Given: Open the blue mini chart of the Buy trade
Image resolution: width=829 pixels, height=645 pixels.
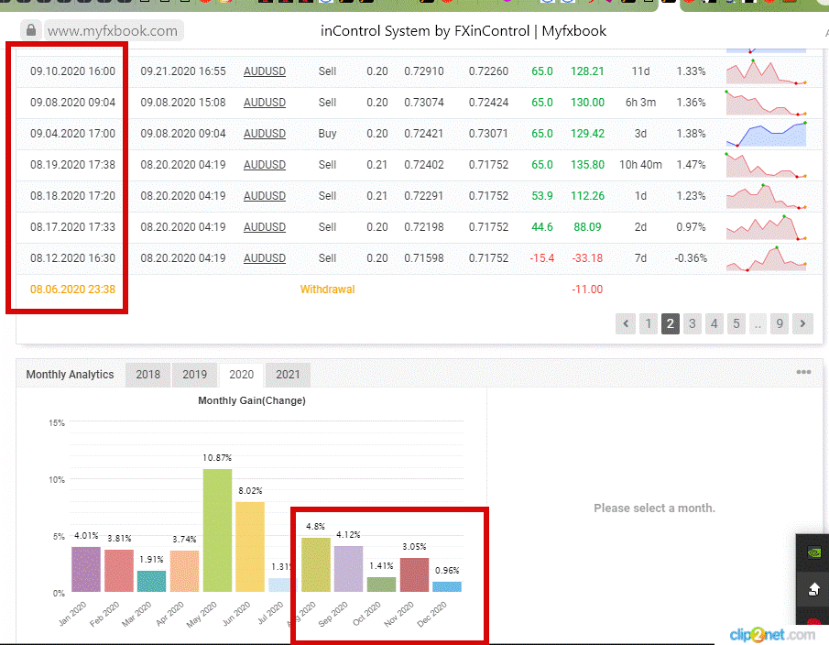Looking at the screenshot, I should click(x=766, y=135).
